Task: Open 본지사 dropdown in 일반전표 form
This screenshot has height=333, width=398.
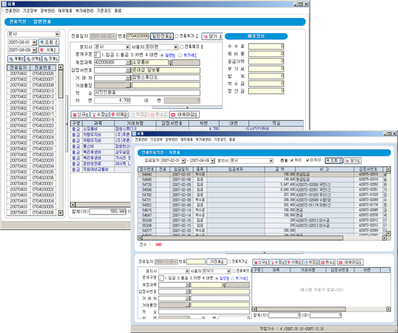Action: click(128, 47)
